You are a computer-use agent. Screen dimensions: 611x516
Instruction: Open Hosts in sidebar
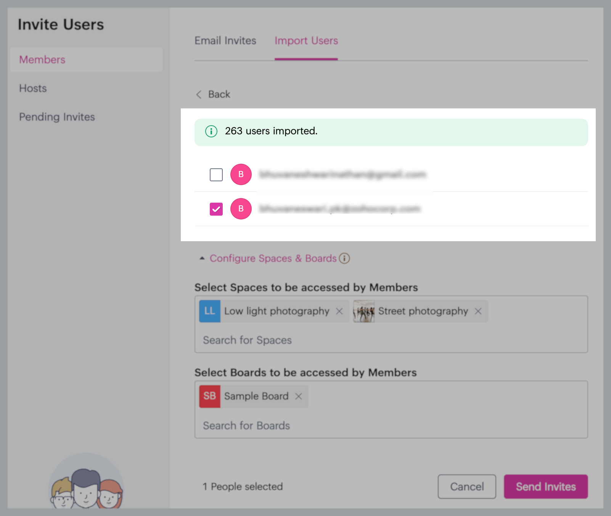tap(33, 89)
